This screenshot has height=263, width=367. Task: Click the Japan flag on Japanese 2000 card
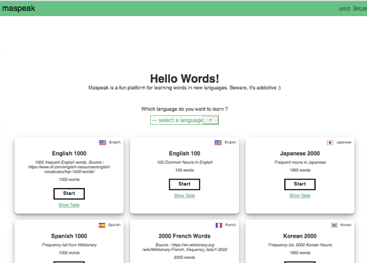[330, 142]
